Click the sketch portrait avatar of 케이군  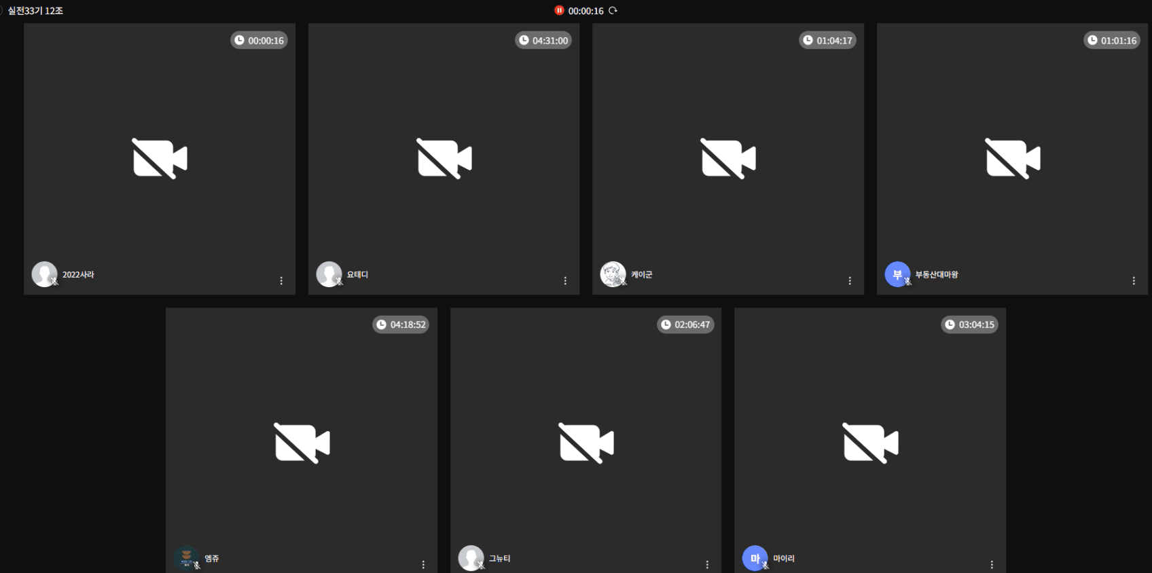[613, 274]
